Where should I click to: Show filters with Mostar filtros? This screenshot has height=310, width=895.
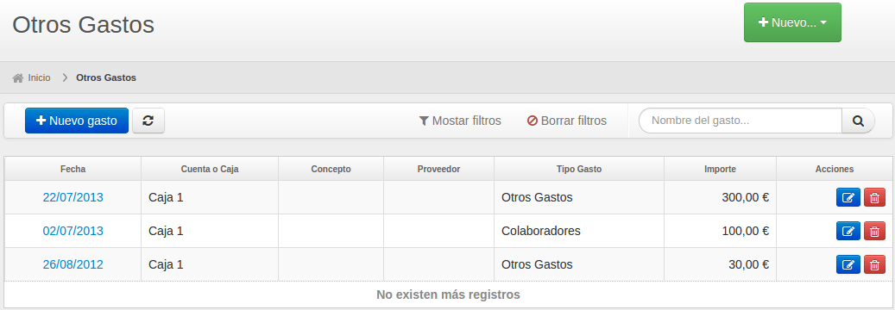click(460, 121)
